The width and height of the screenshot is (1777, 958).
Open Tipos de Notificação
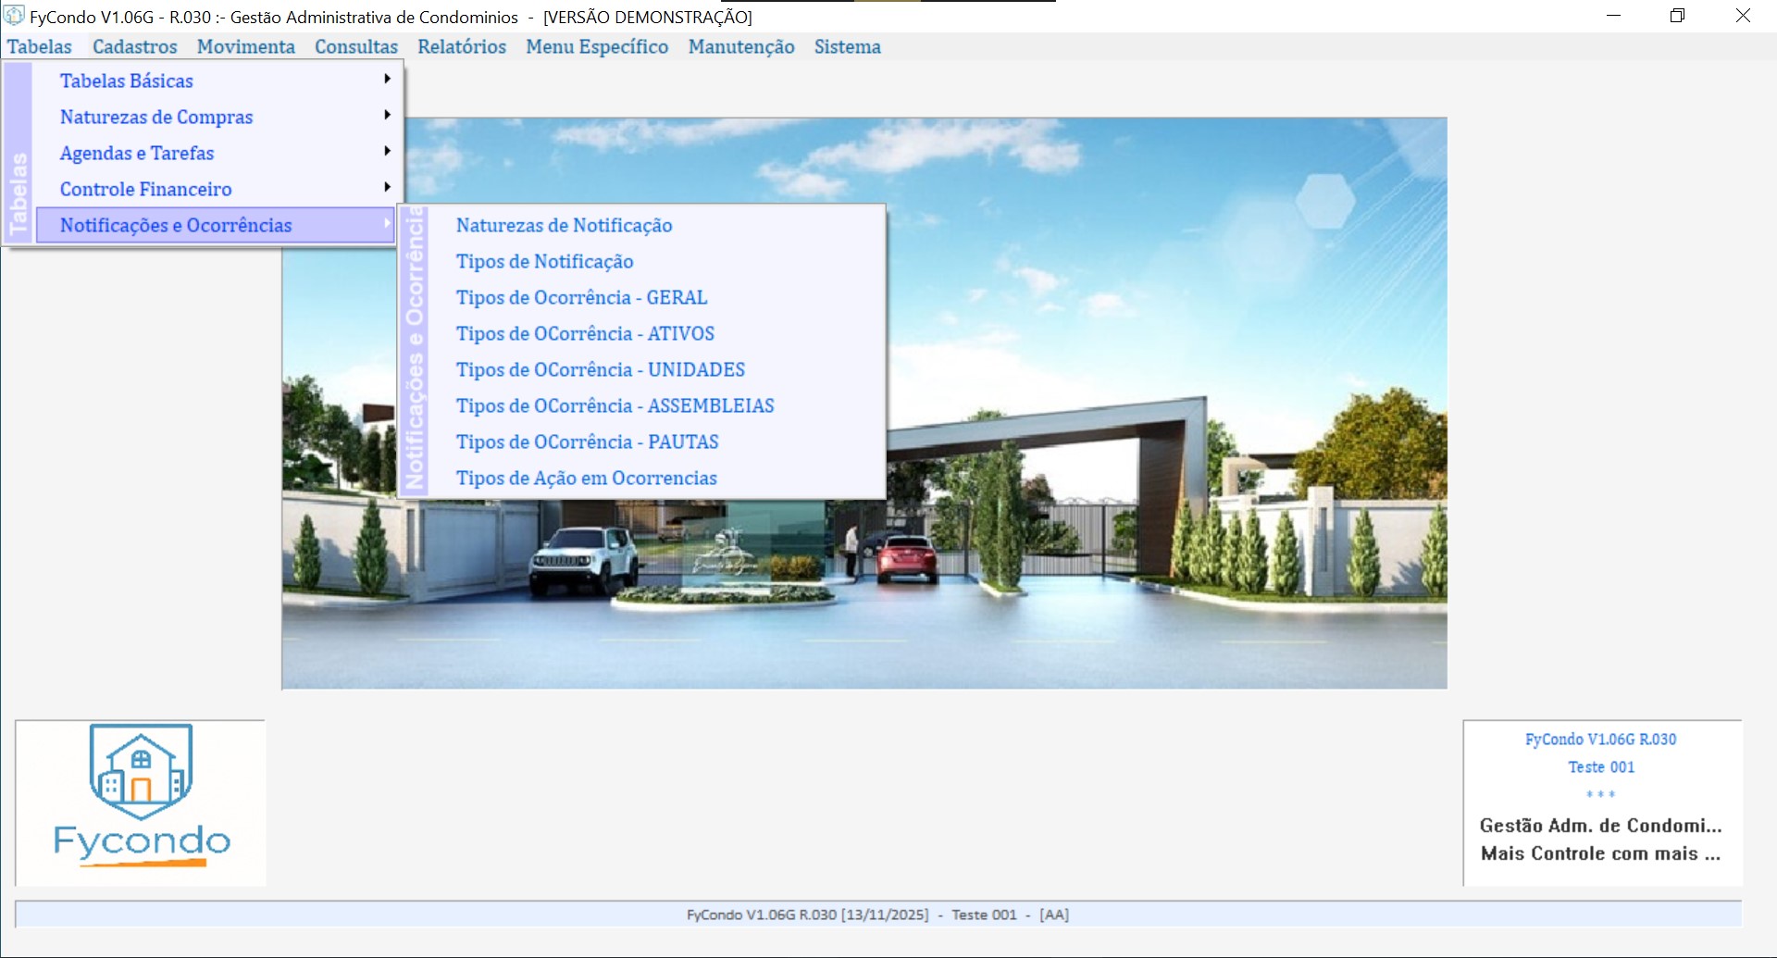click(x=544, y=261)
